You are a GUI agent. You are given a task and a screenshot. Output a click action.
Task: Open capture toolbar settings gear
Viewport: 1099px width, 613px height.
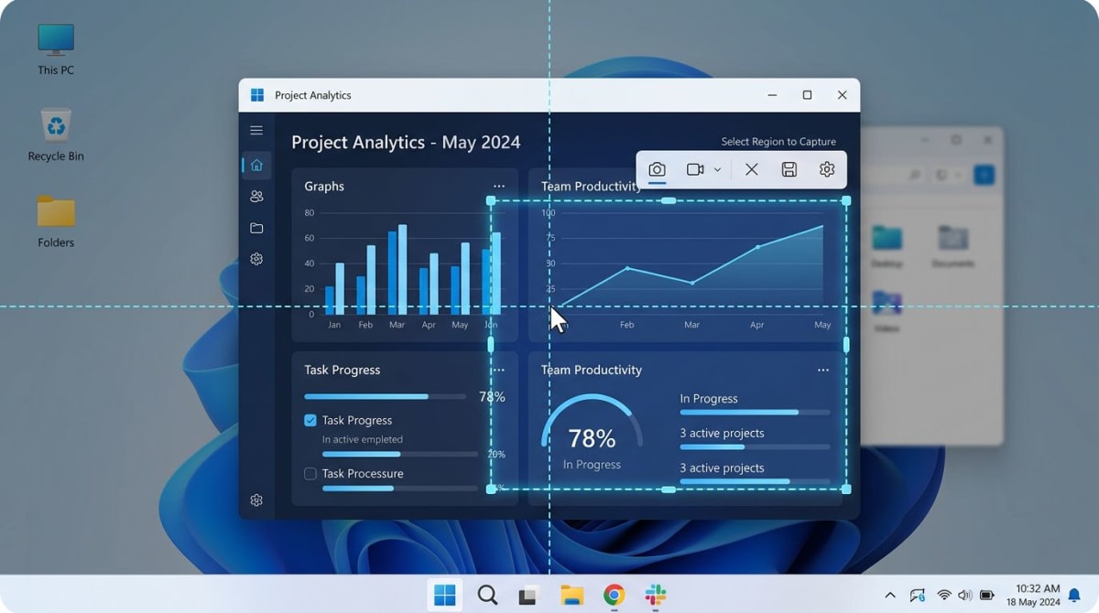tap(827, 169)
